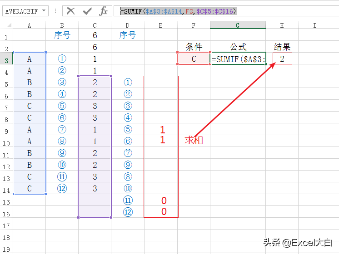Click circled number ⑦ in column B
Image resolution: width=339 pixels, height=254 pixels.
(x=62, y=129)
